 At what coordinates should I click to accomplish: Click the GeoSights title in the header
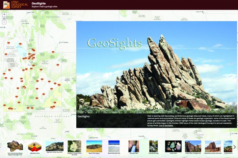tap(38, 3)
